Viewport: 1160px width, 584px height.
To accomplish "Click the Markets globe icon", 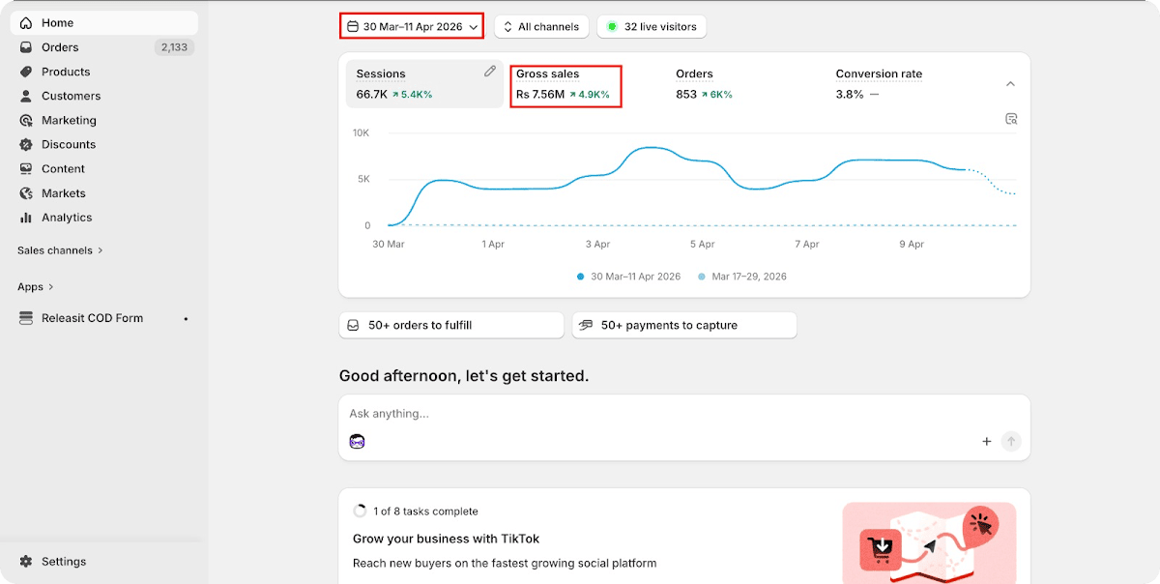I will [26, 193].
